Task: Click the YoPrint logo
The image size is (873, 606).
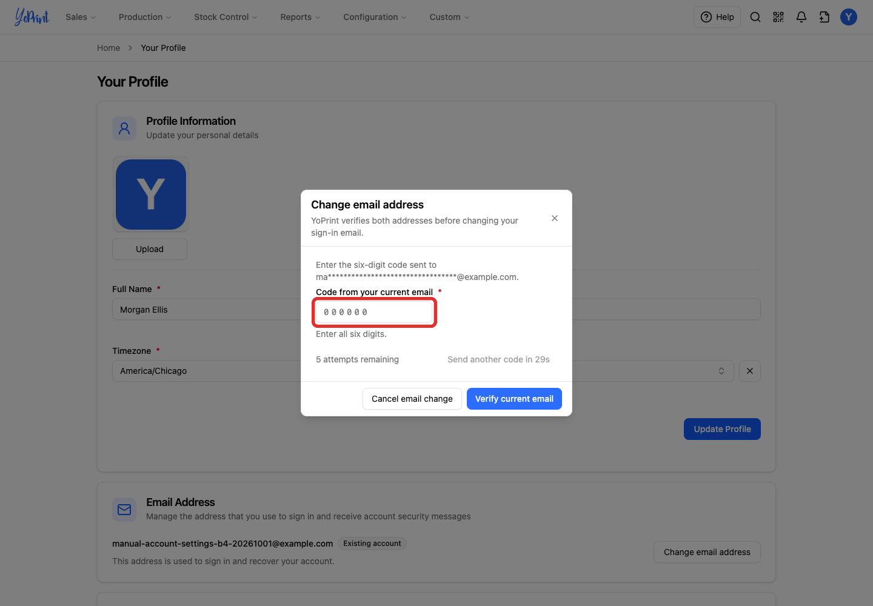Action: [32, 17]
